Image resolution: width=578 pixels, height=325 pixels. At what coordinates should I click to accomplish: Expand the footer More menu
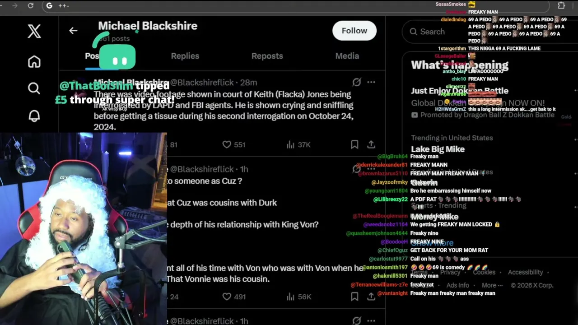click(x=492, y=285)
